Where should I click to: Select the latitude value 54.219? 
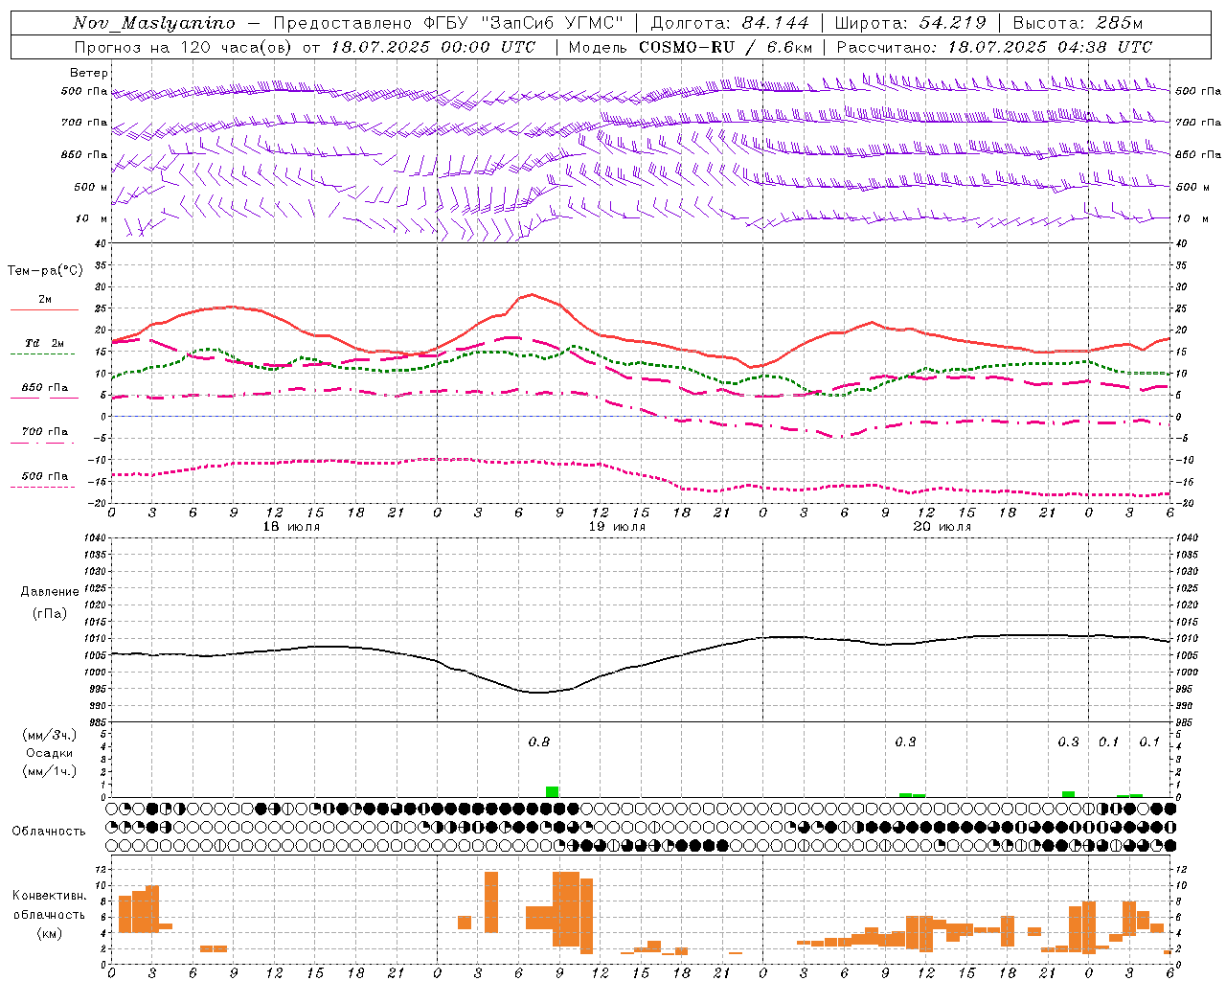952,23
